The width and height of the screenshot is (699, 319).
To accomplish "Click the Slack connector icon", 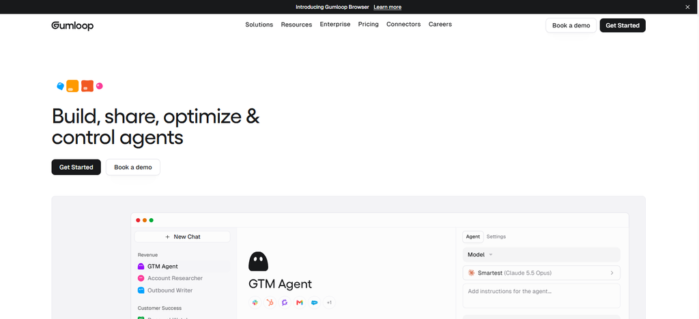I will point(255,303).
